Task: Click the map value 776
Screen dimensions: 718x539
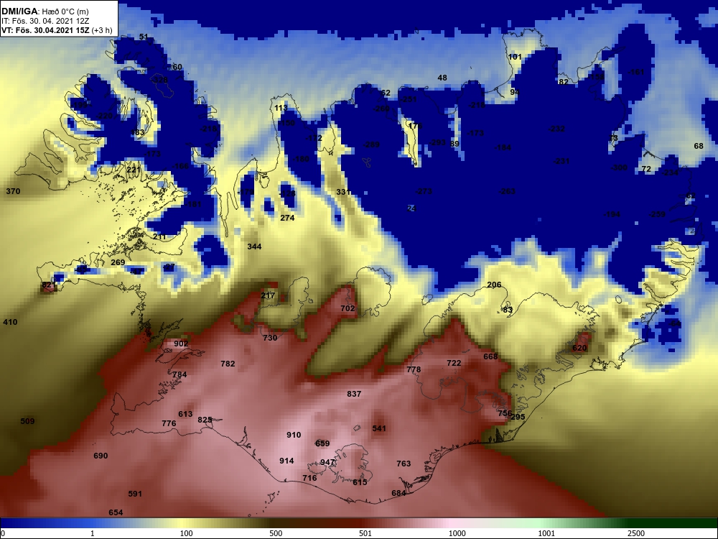Action: click(169, 423)
